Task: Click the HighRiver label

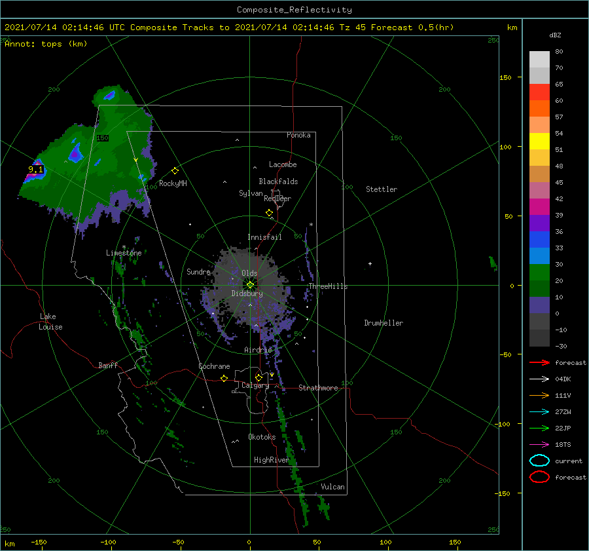Action: pos(271,460)
